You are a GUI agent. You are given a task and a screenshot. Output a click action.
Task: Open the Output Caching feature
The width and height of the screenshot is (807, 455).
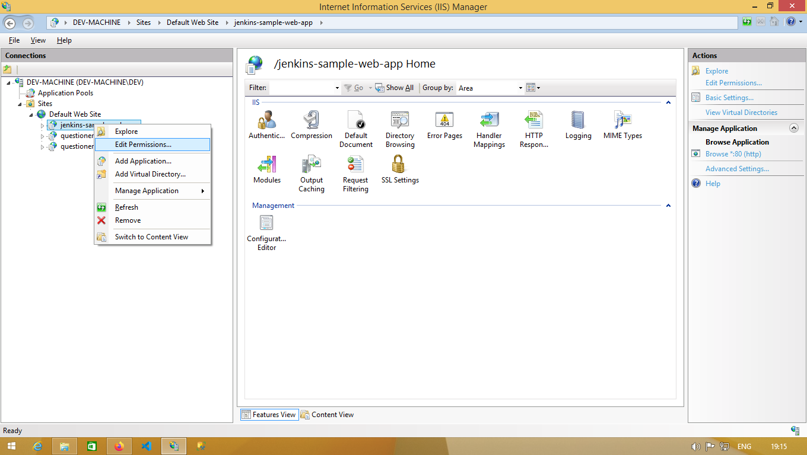[x=312, y=174]
